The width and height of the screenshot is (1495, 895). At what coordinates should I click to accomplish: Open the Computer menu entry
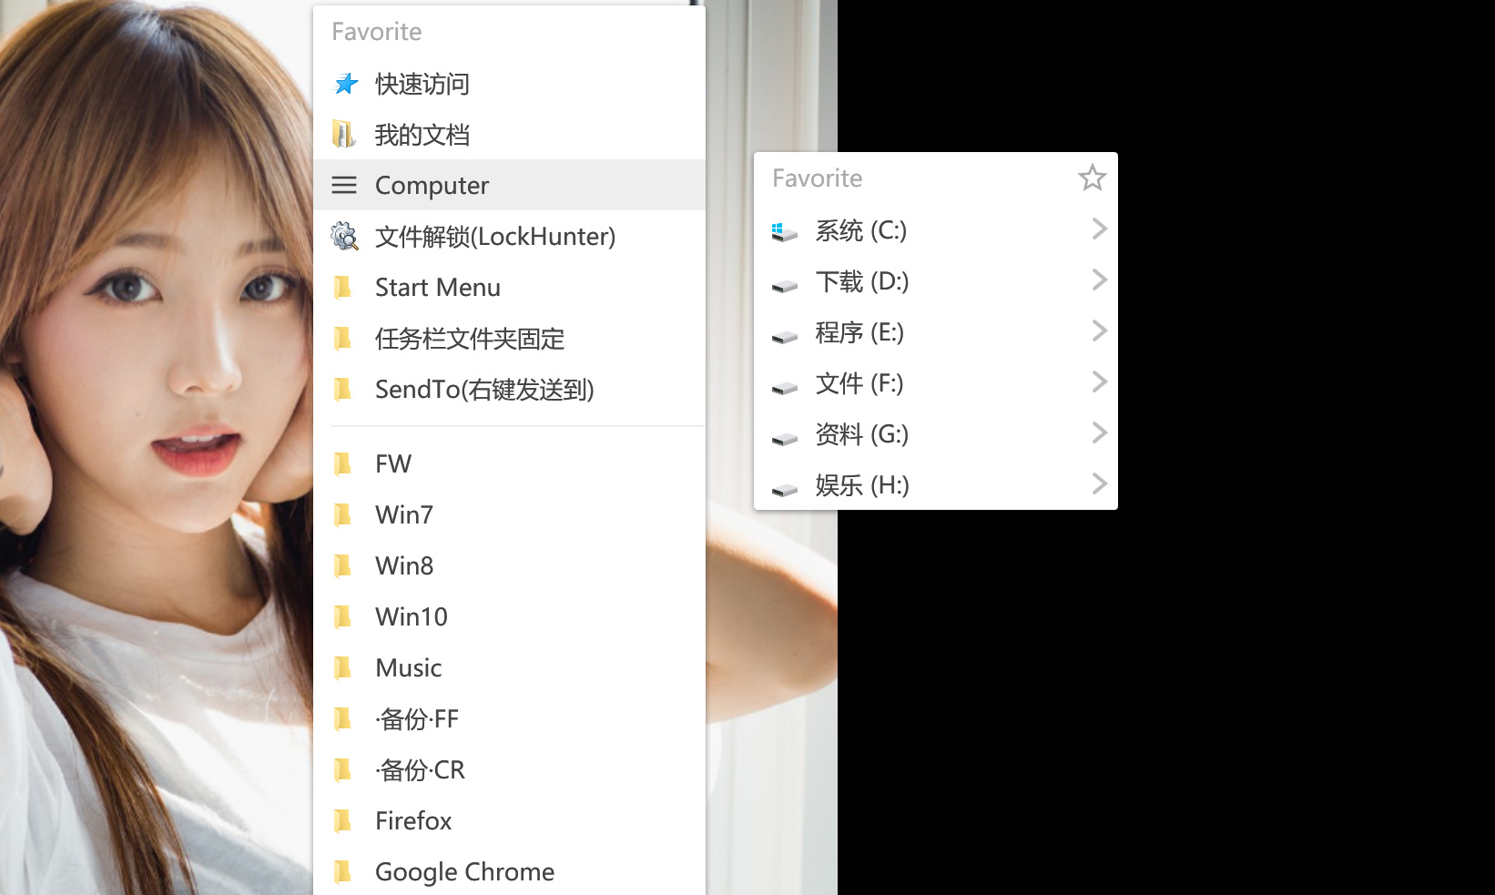coord(509,185)
